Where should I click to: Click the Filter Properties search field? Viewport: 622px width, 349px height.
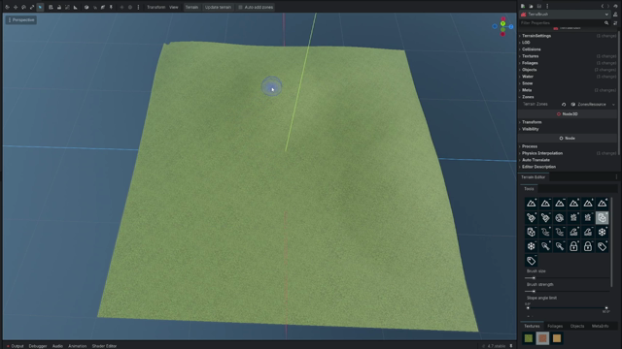pyautogui.click(x=565, y=23)
